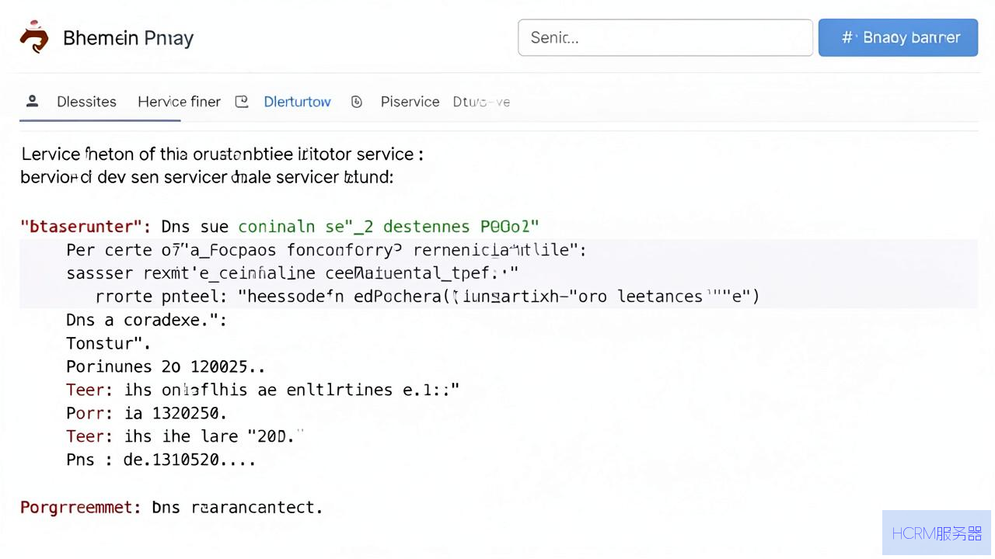
Task: Click the Bnaoy banrer button
Action: tap(898, 37)
